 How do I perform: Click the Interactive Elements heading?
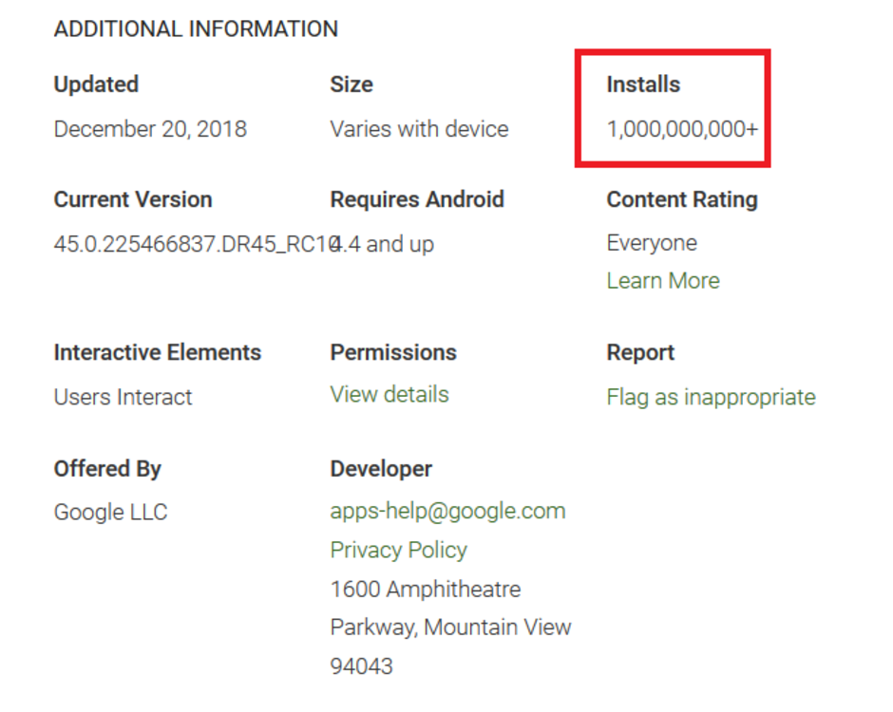point(157,353)
